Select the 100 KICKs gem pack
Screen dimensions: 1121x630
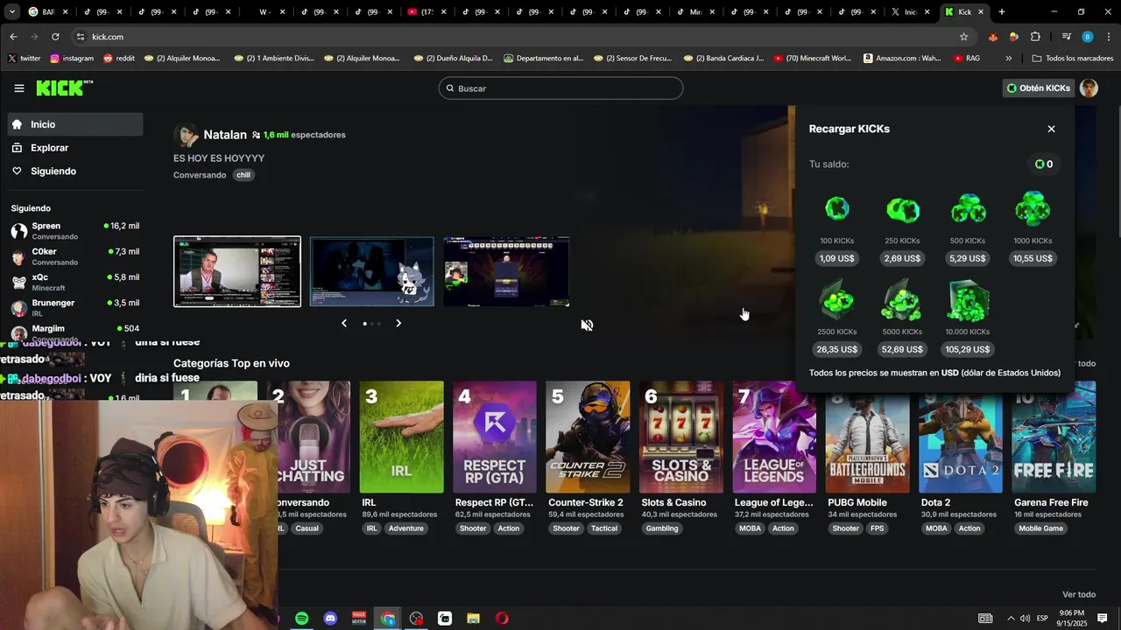(x=836, y=209)
